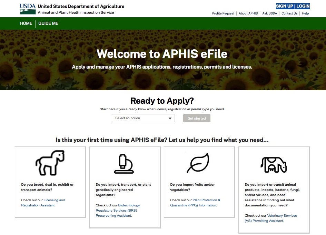
Task: Click the 'Do you breed, deal in, exhibit' question text
Action: point(47,187)
